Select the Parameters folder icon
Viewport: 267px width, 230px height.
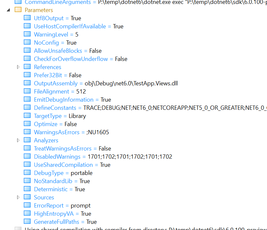(18, 10)
